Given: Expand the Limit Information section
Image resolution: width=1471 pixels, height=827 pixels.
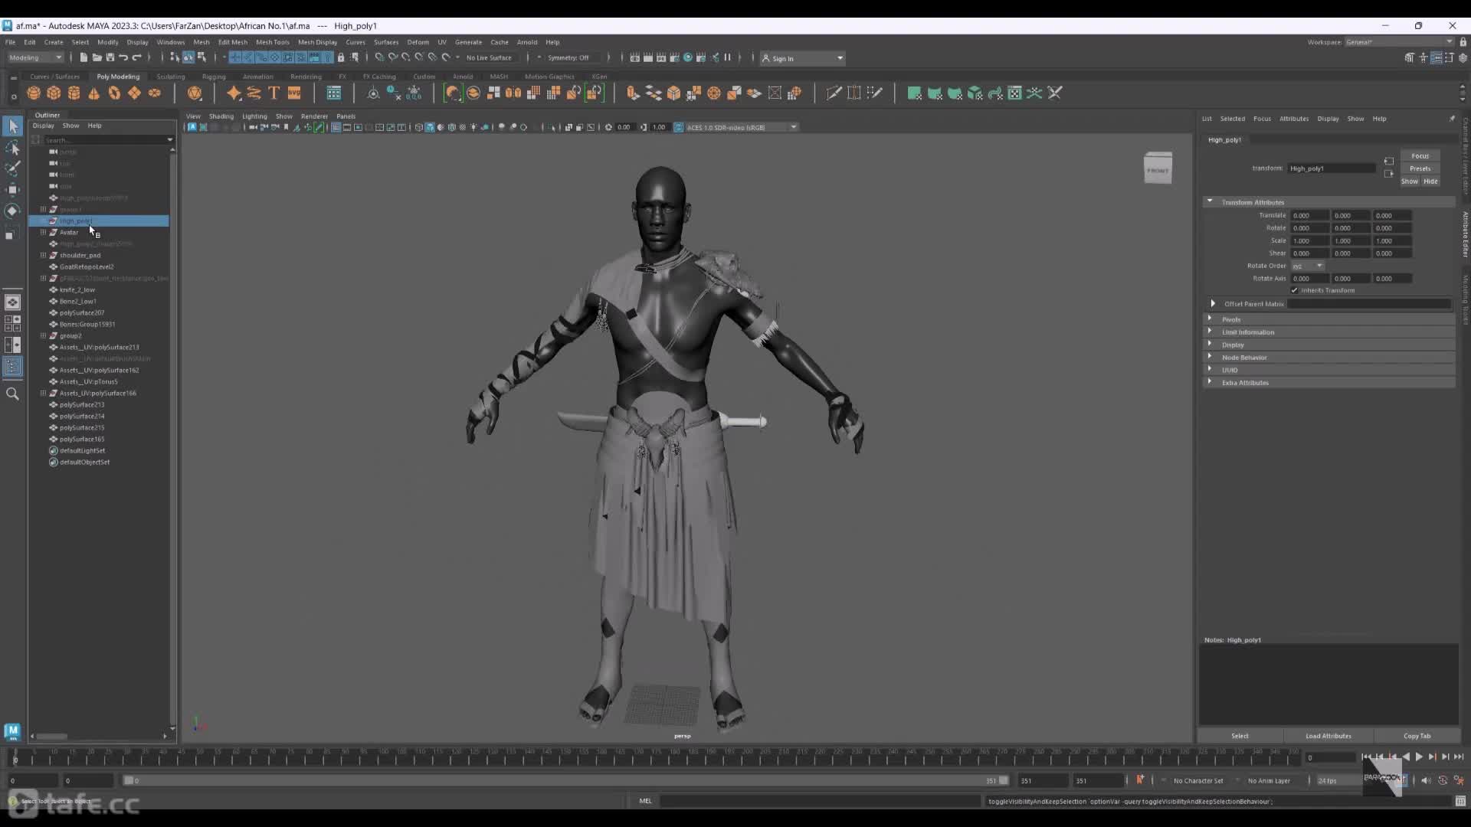Looking at the screenshot, I should [1210, 332].
